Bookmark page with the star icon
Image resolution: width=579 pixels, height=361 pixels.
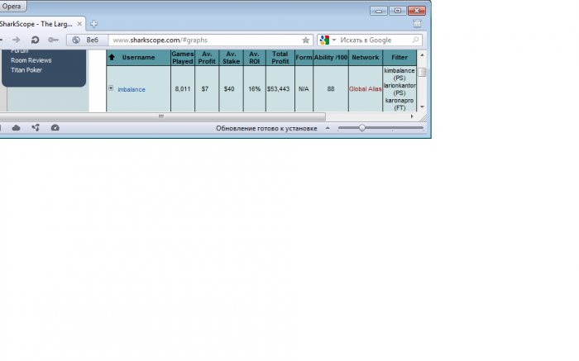point(306,40)
